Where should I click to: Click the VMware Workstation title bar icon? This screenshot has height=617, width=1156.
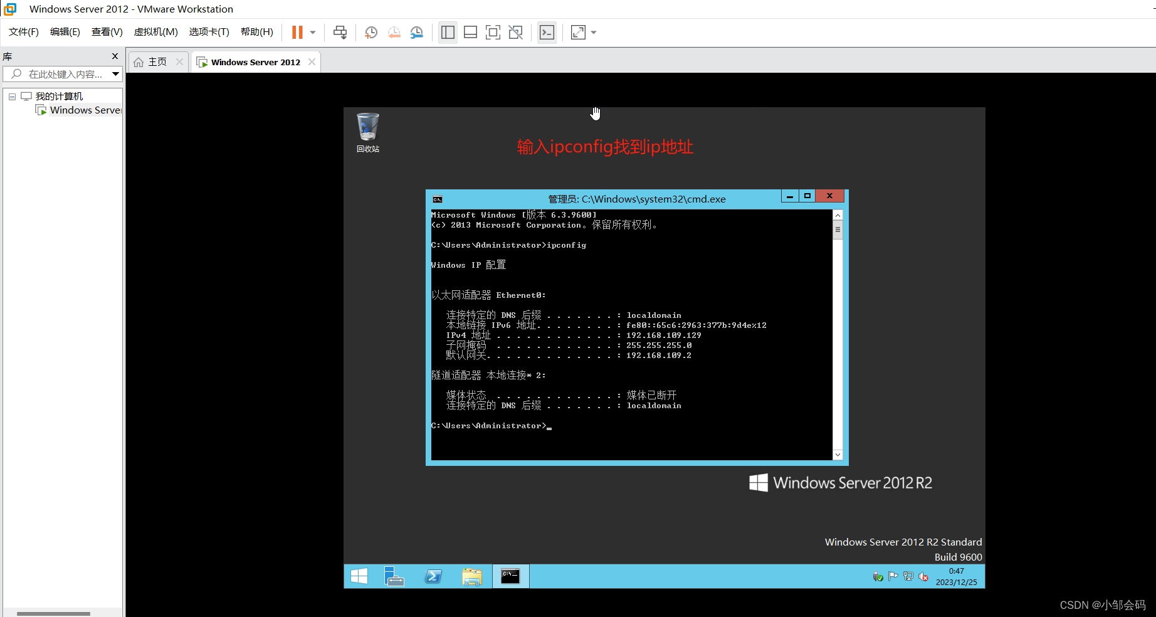(x=10, y=9)
